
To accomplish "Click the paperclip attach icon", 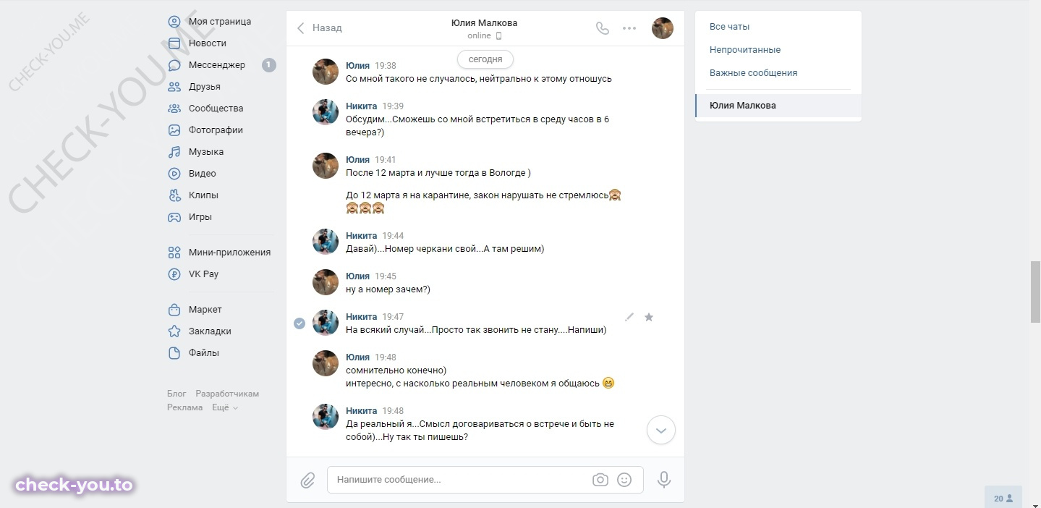I will tap(307, 480).
